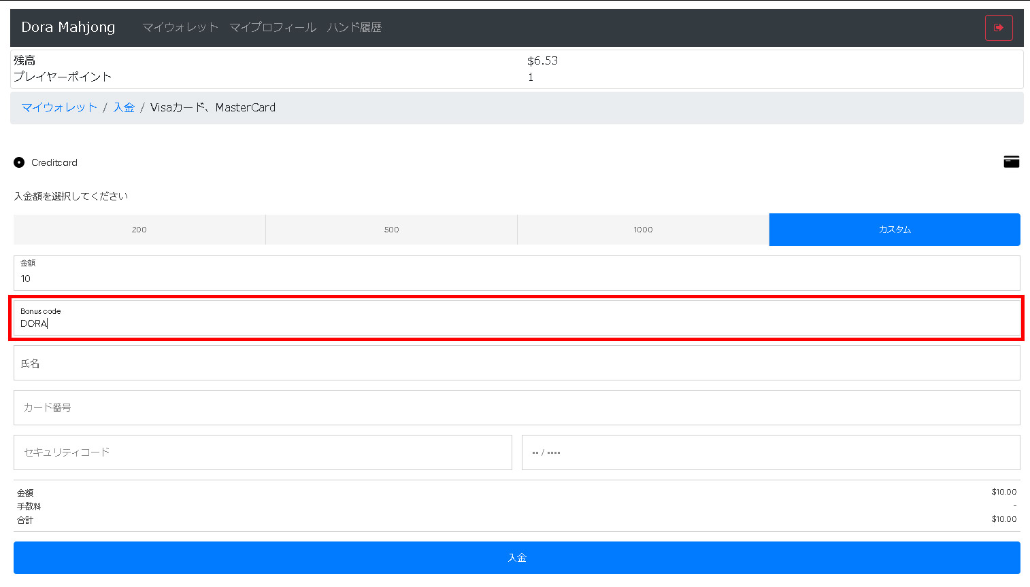The image size is (1030, 587).
Task: Select the Creditcard radio button
Action: tap(19, 162)
